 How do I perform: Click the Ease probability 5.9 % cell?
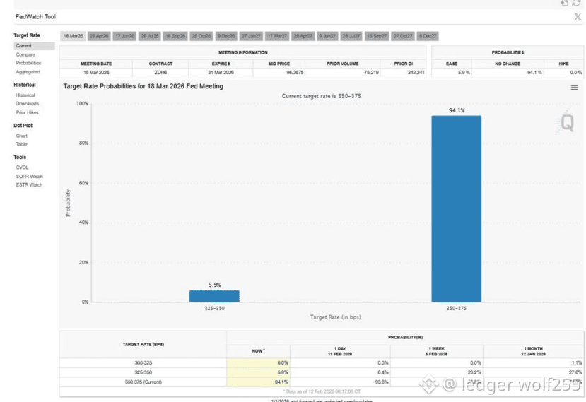tap(452, 73)
